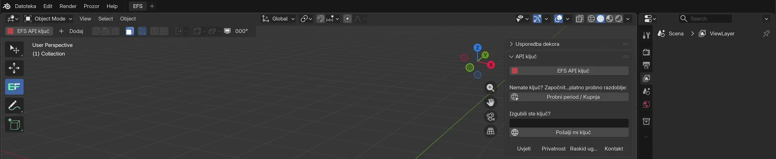The image size is (776, 159).
Task: Open the gizmo options dropdown arrow
Action: [546, 19]
